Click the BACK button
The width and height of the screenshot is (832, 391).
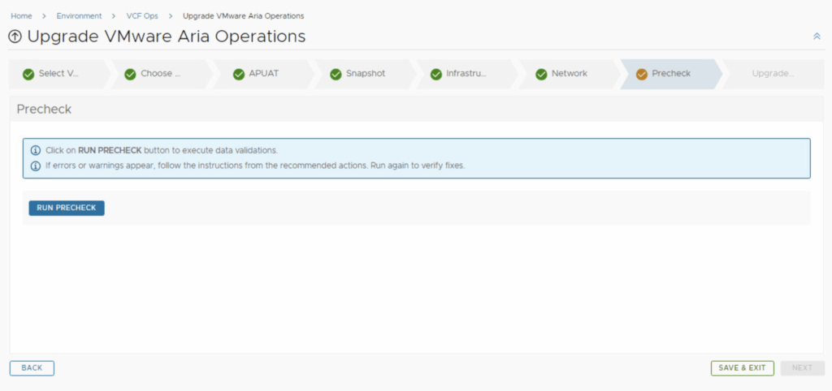[32, 368]
